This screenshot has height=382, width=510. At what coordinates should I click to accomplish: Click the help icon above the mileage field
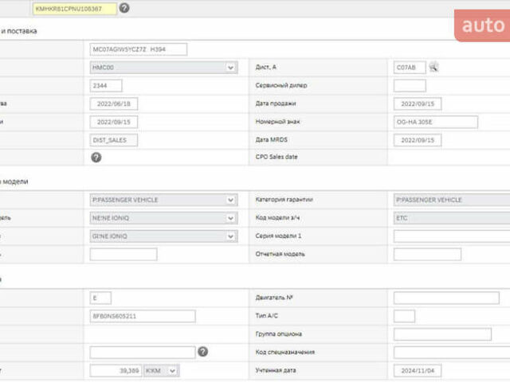(x=203, y=352)
